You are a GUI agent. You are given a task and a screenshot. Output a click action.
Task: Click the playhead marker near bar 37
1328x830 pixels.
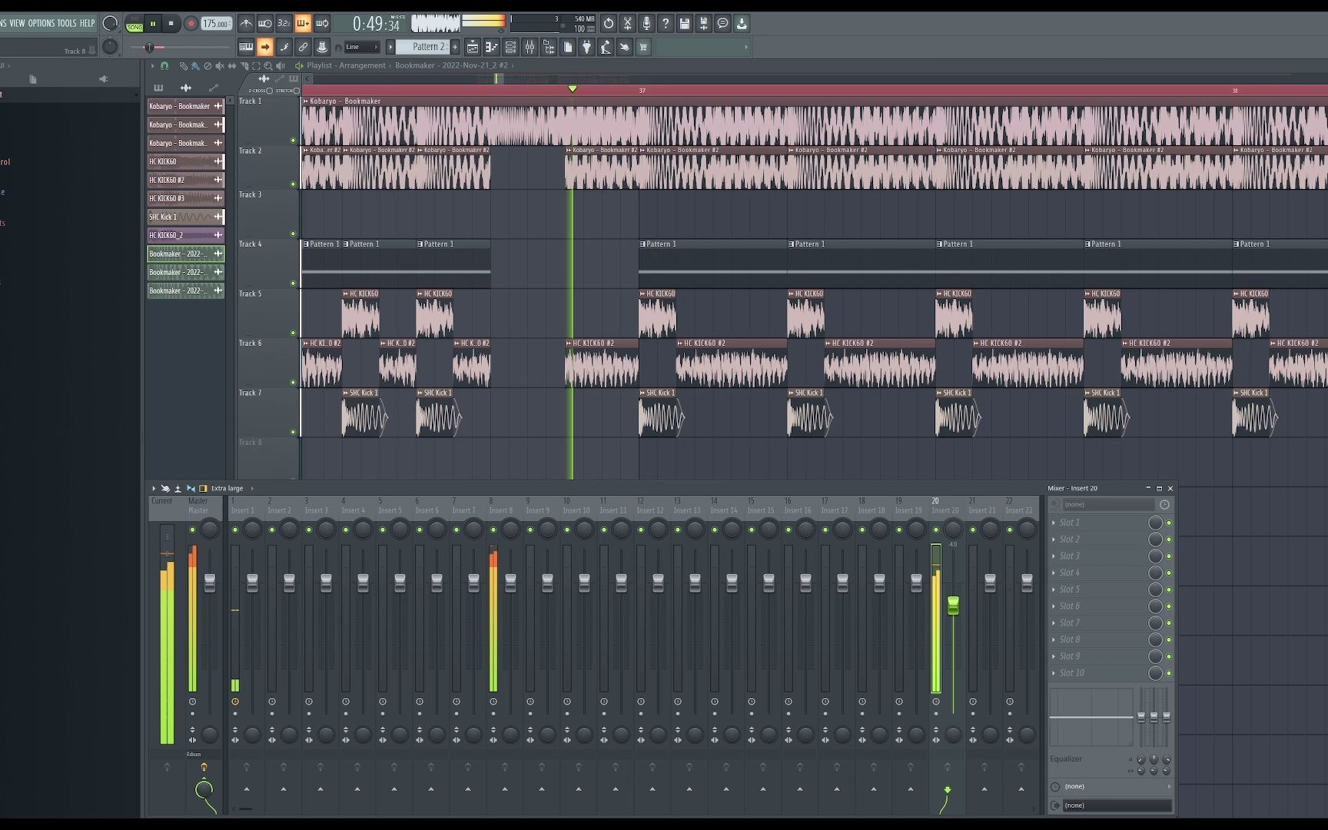(573, 89)
